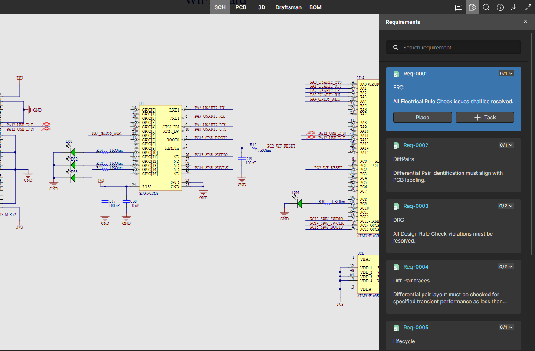
Task: Open the Req-0004 link
Action: 416,267
